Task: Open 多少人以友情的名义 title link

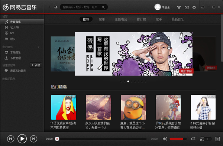Action: pyautogui.click(x=97, y=126)
